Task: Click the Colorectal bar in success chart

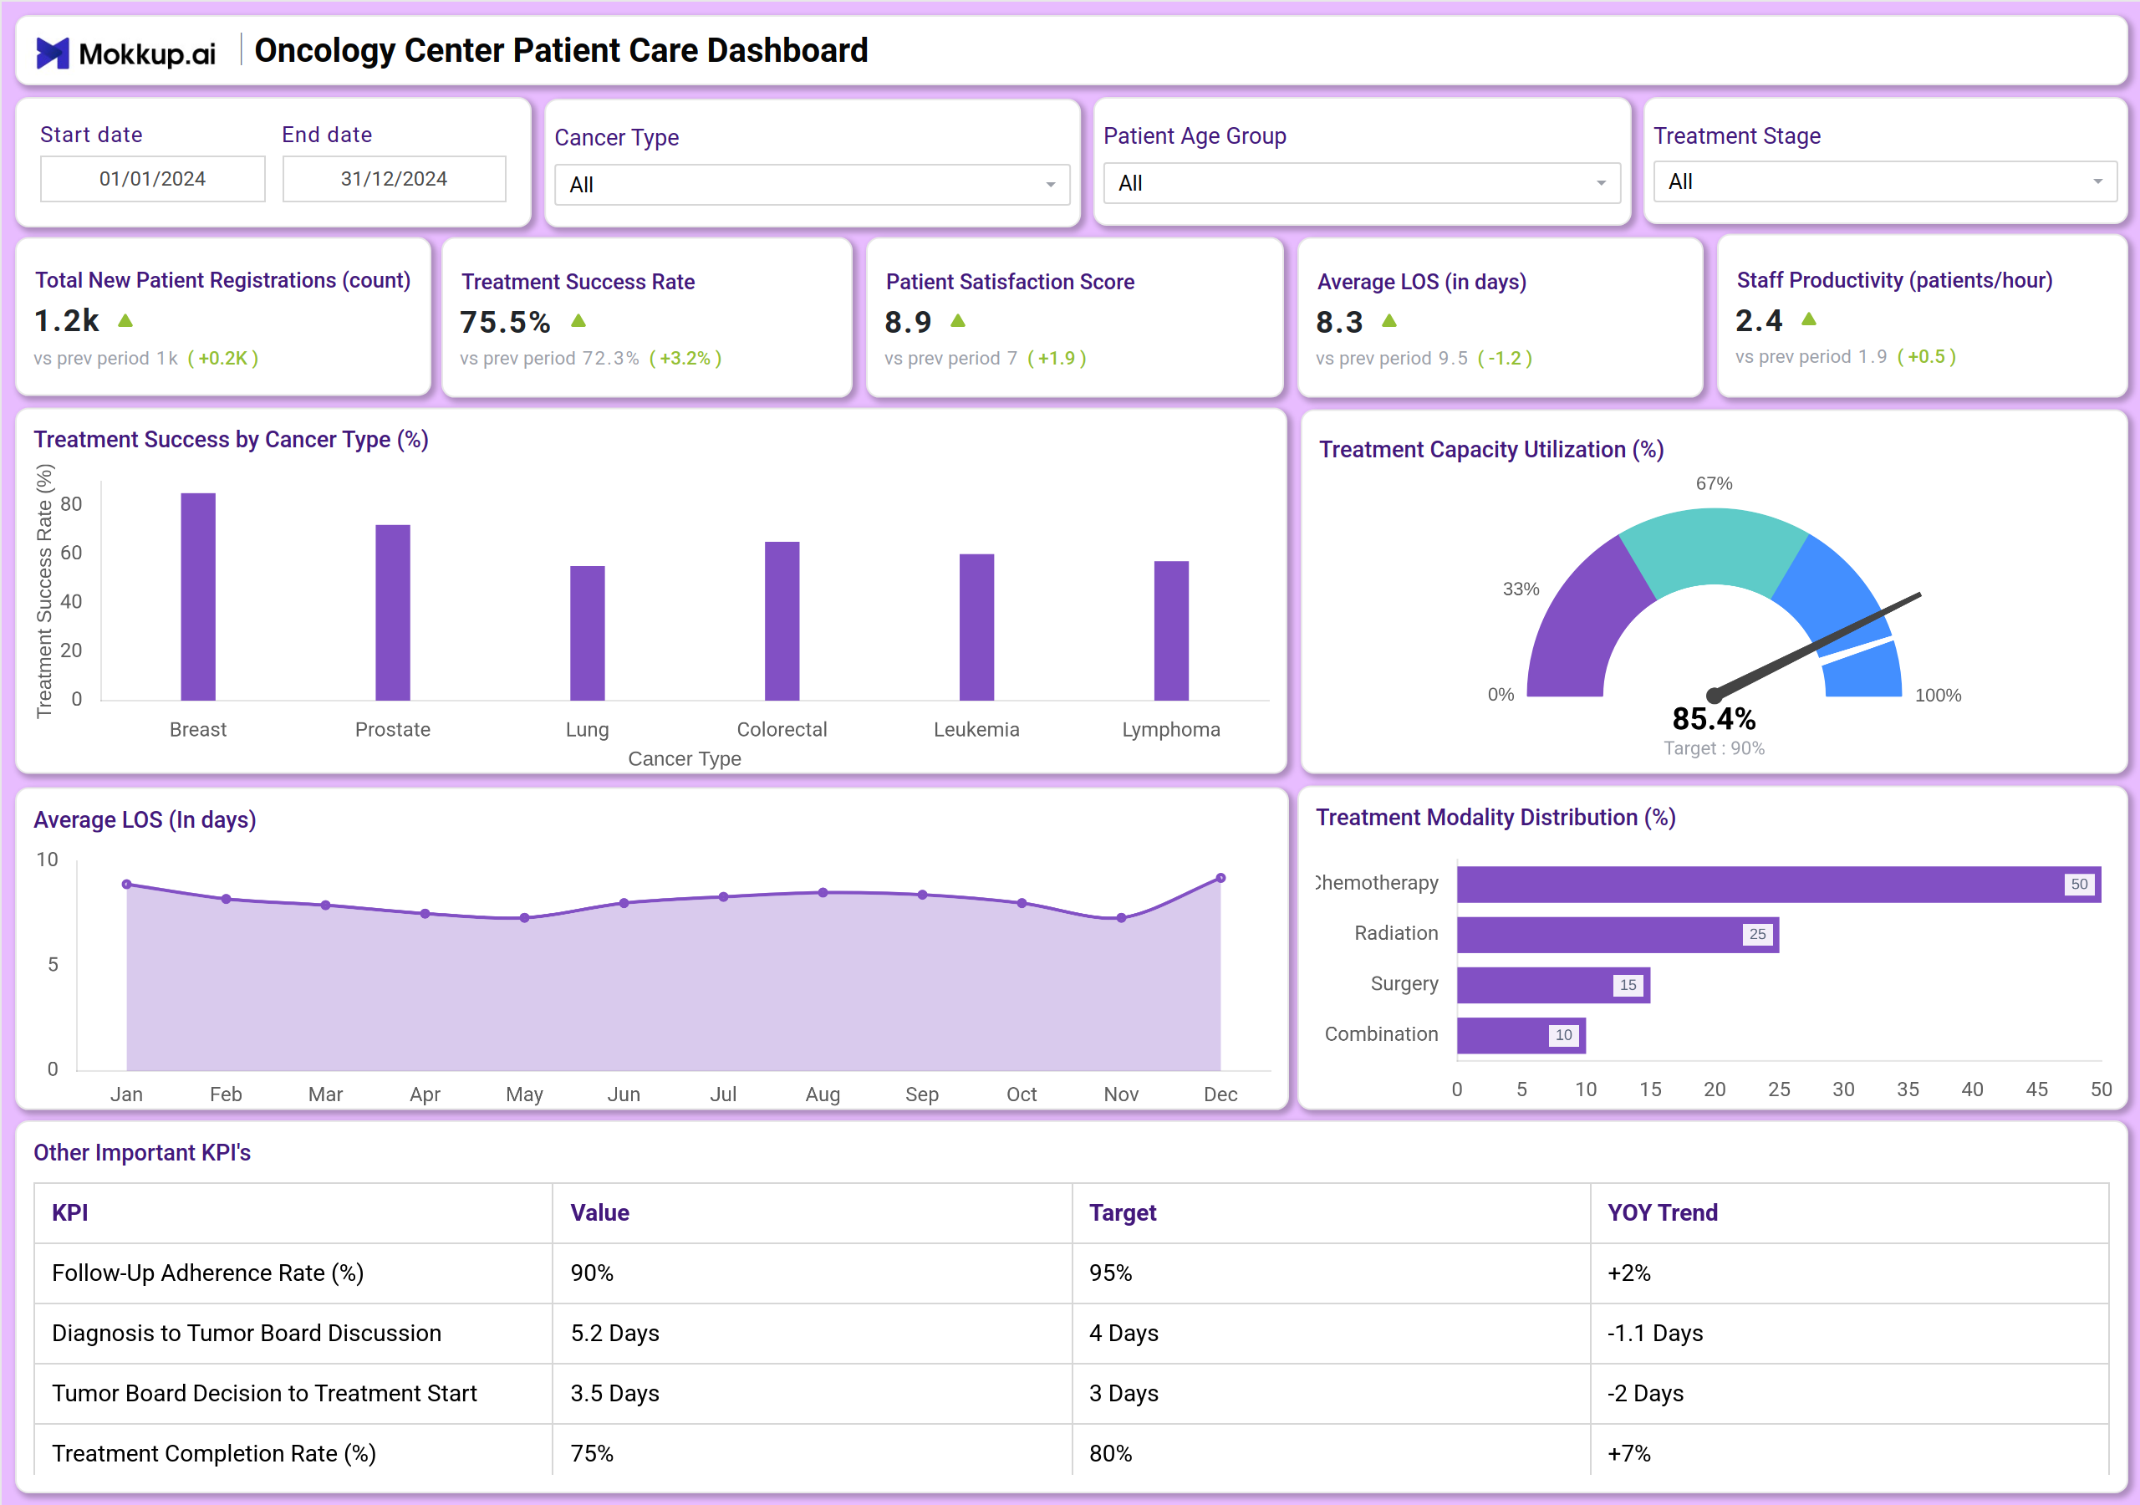Action: 782,621
